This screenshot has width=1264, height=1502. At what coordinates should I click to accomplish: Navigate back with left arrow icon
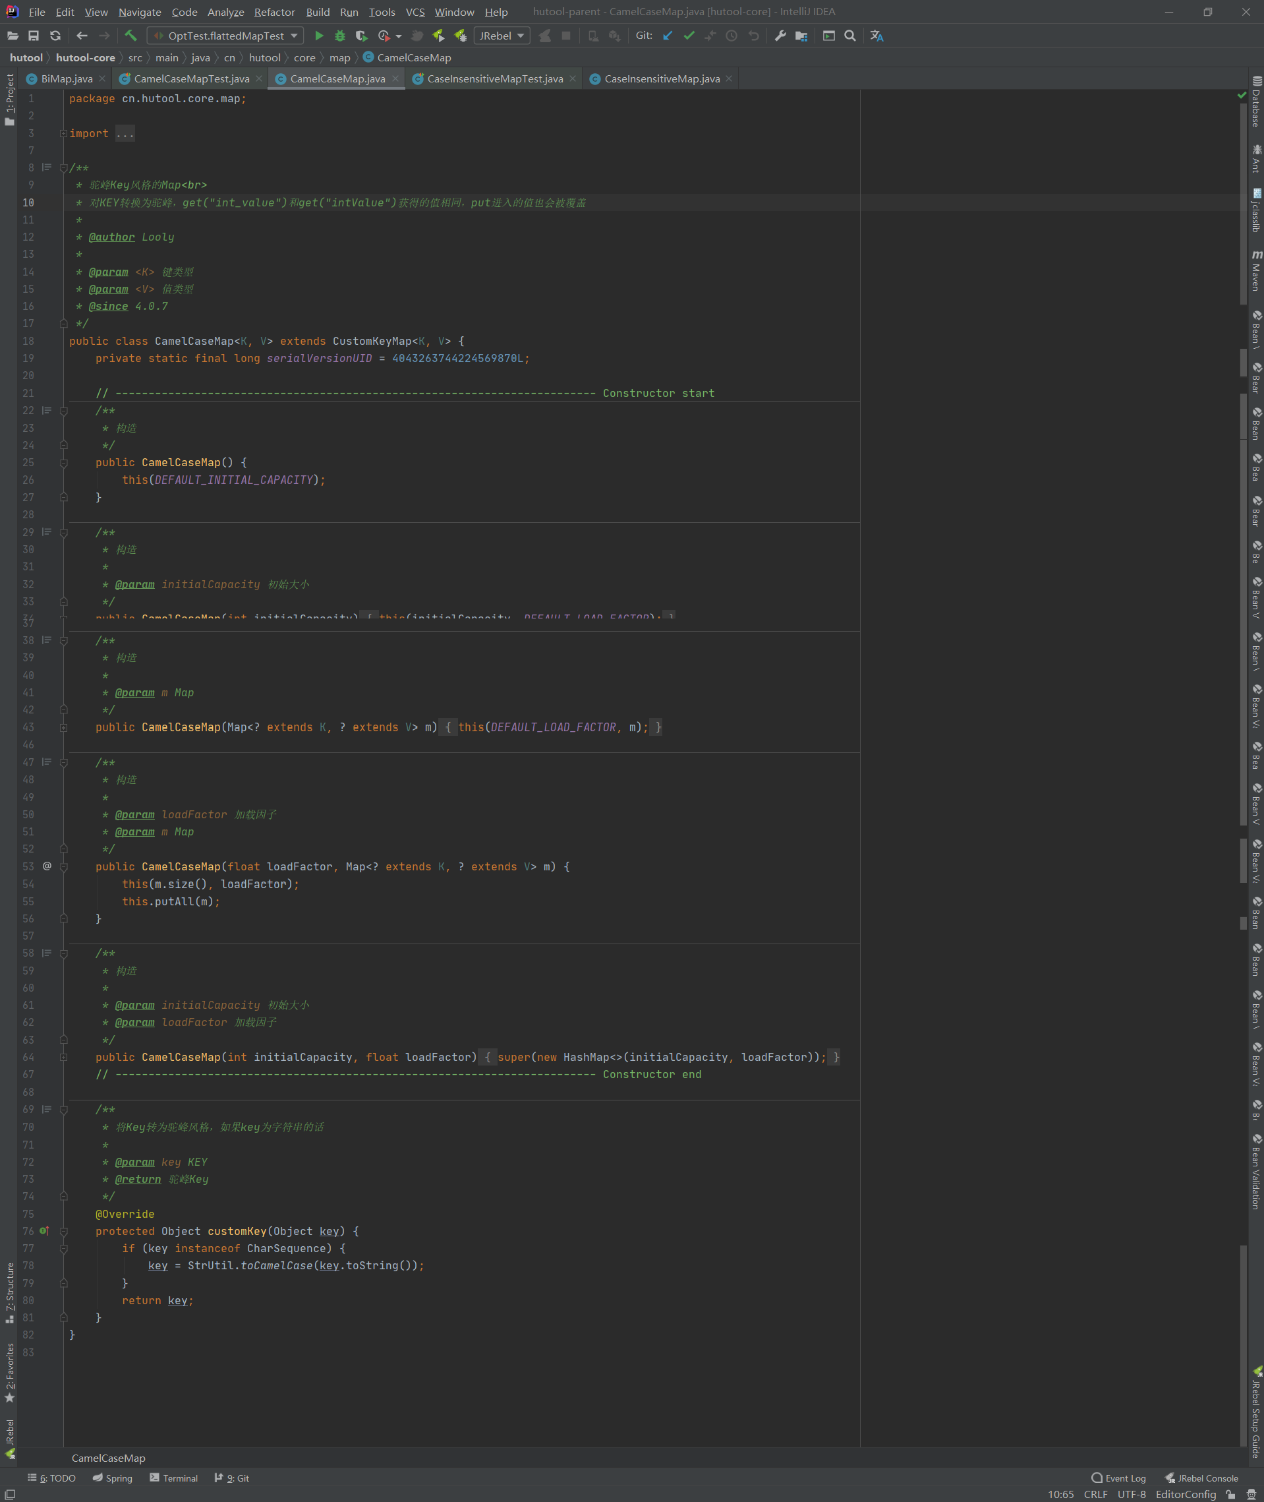click(82, 36)
